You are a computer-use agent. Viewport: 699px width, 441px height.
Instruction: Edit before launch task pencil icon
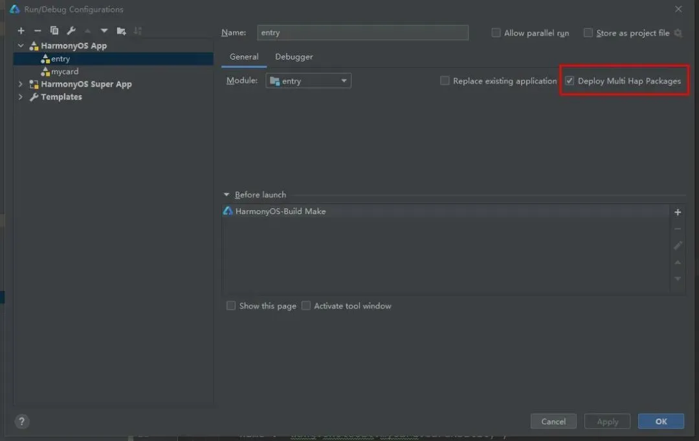pos(678,246)
